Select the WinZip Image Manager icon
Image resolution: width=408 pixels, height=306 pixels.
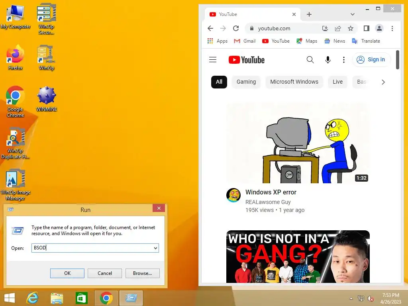pyautogui.click(x=16, y=184)
